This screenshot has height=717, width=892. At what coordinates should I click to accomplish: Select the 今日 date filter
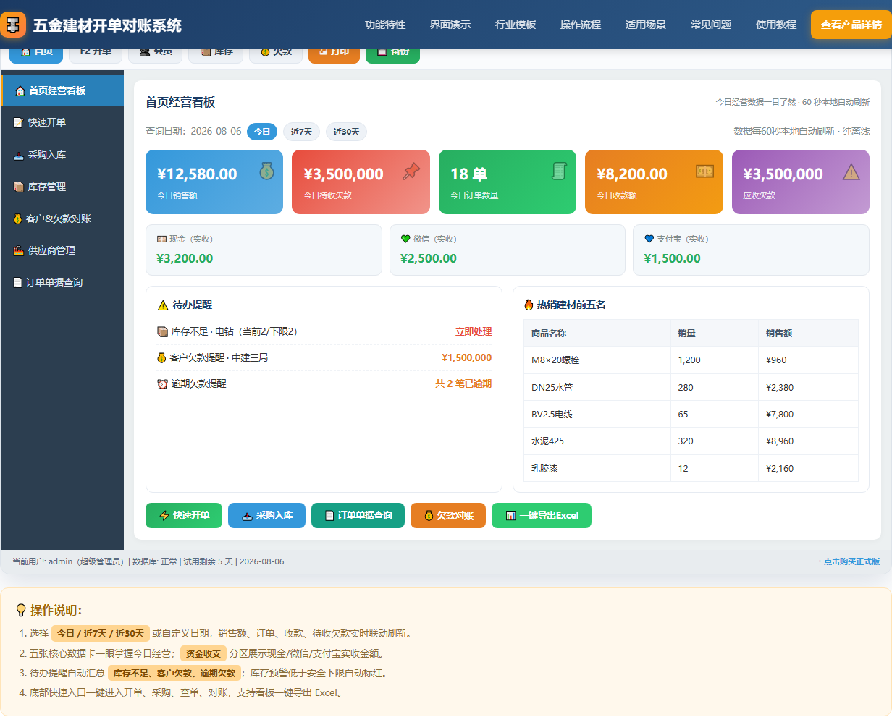point(262,132)
